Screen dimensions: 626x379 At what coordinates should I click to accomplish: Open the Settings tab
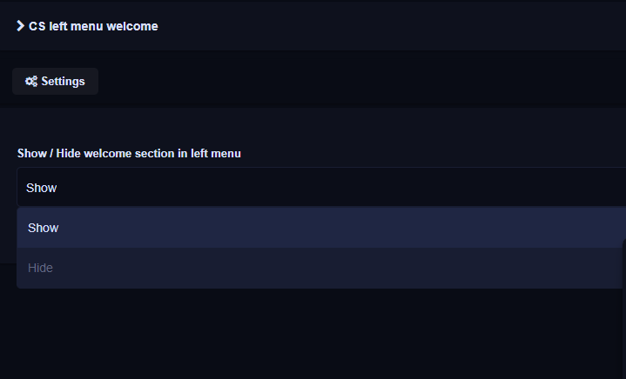[x=55, y=82]
